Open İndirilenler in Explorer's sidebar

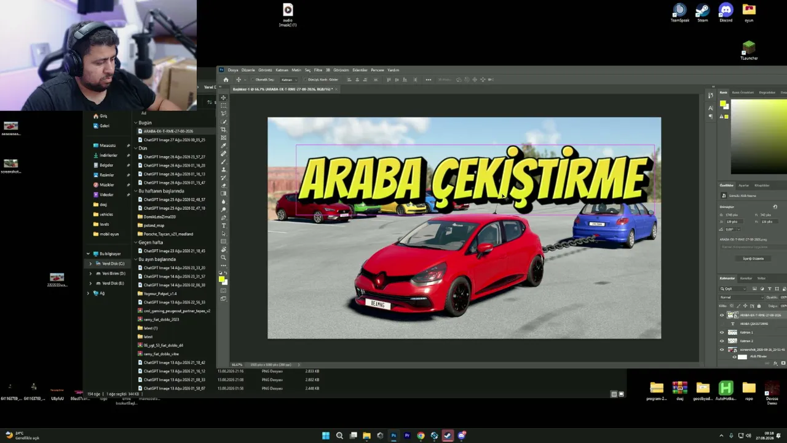pos(108,155)
